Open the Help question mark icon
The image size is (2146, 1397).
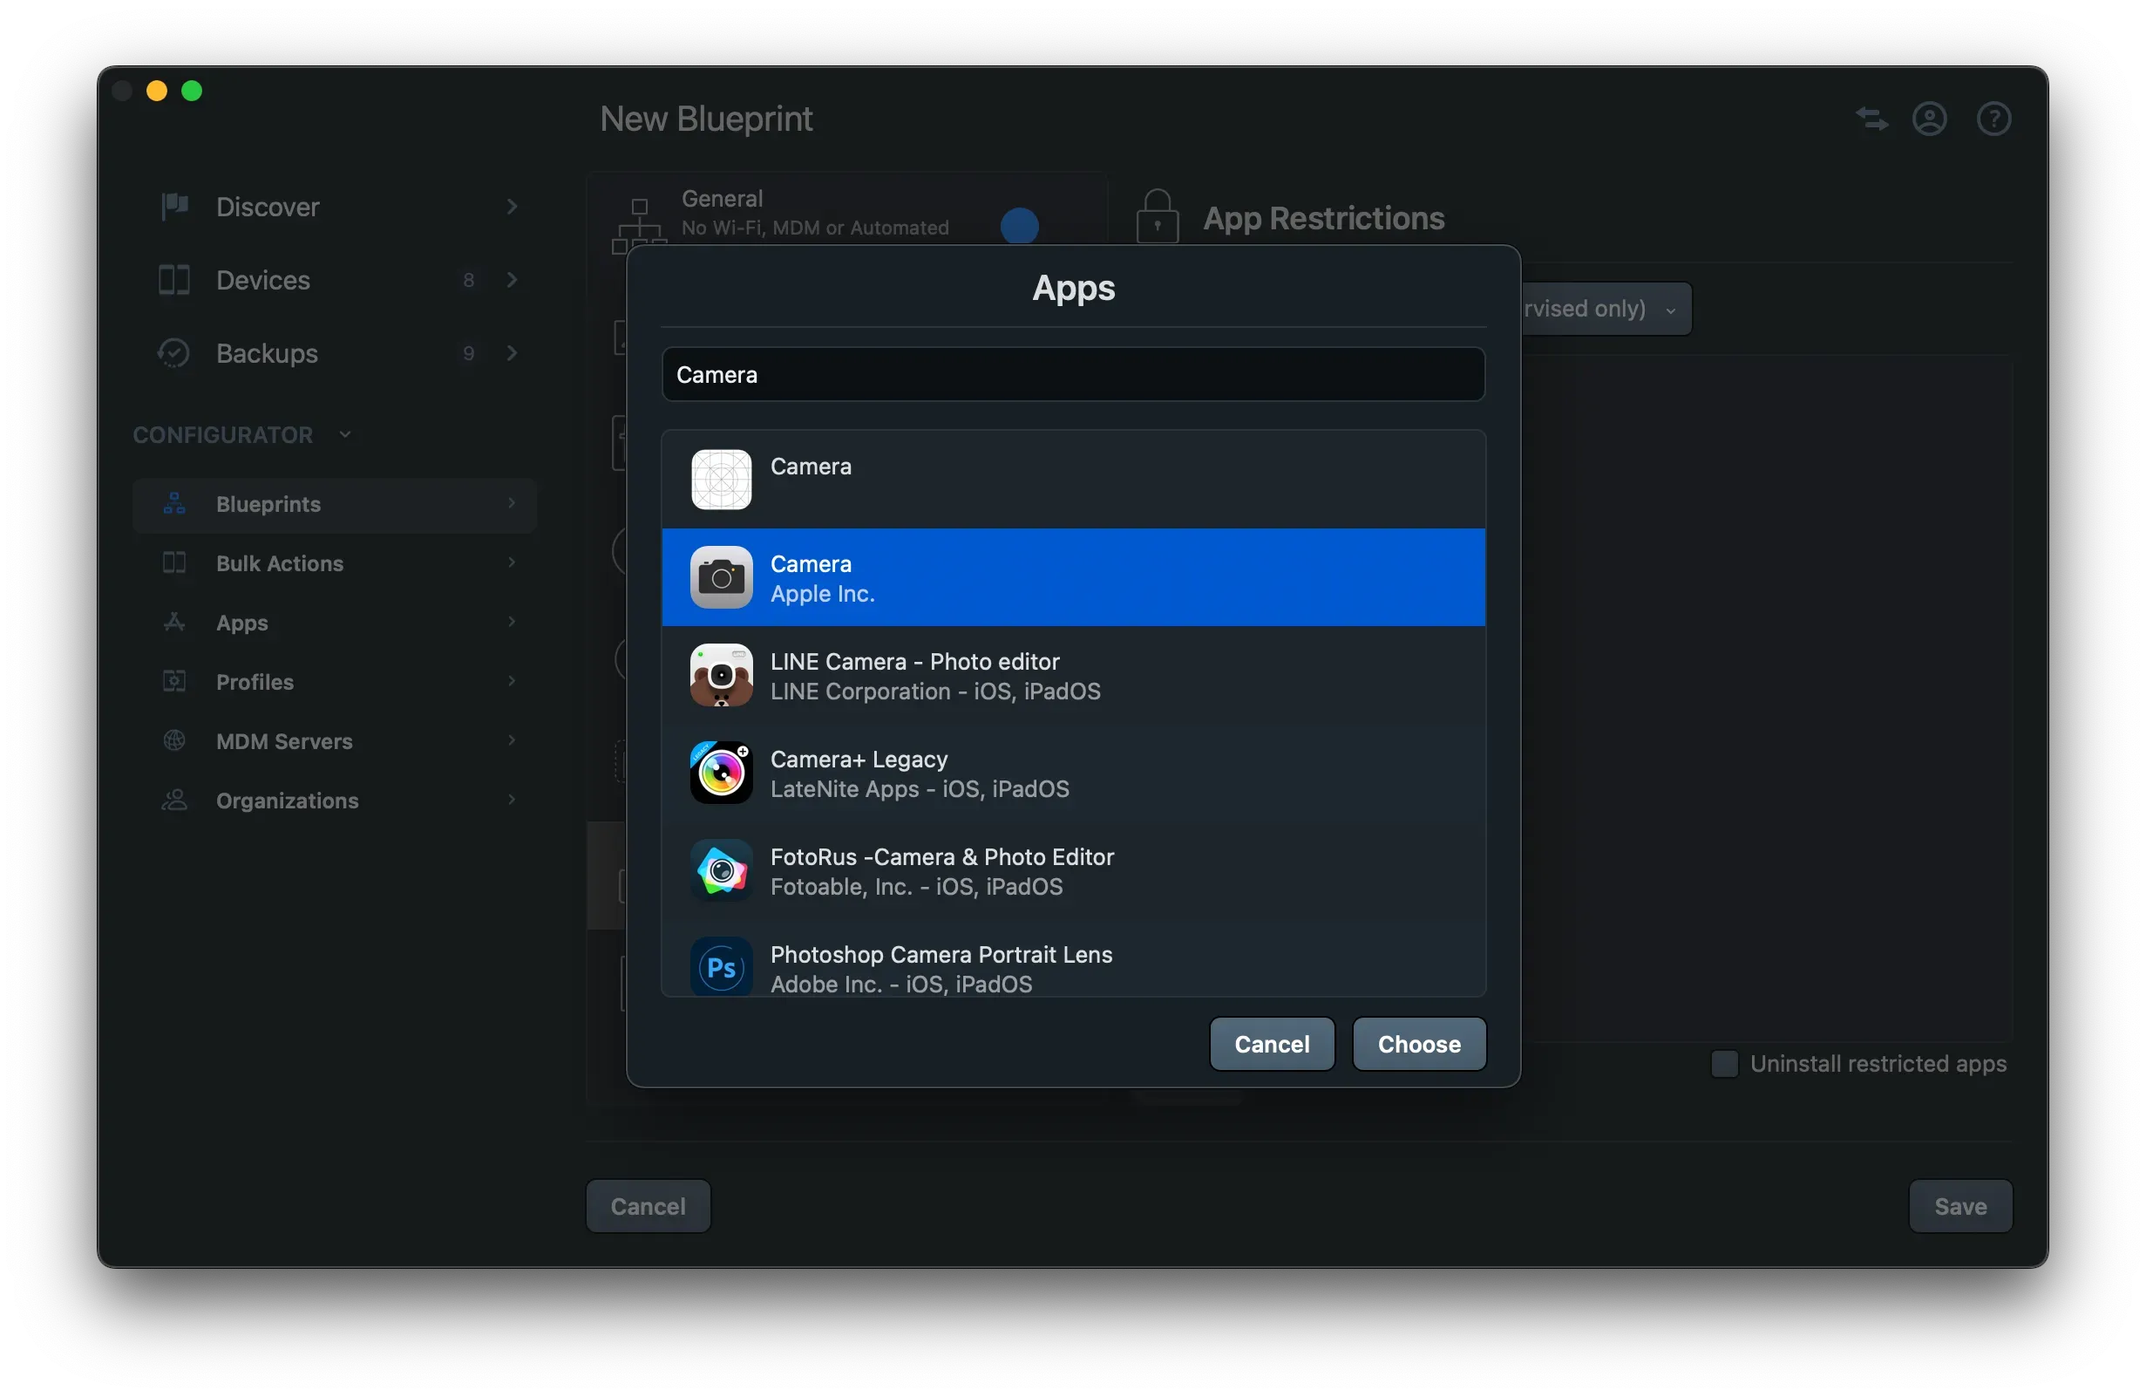[x=1993, y=118]
